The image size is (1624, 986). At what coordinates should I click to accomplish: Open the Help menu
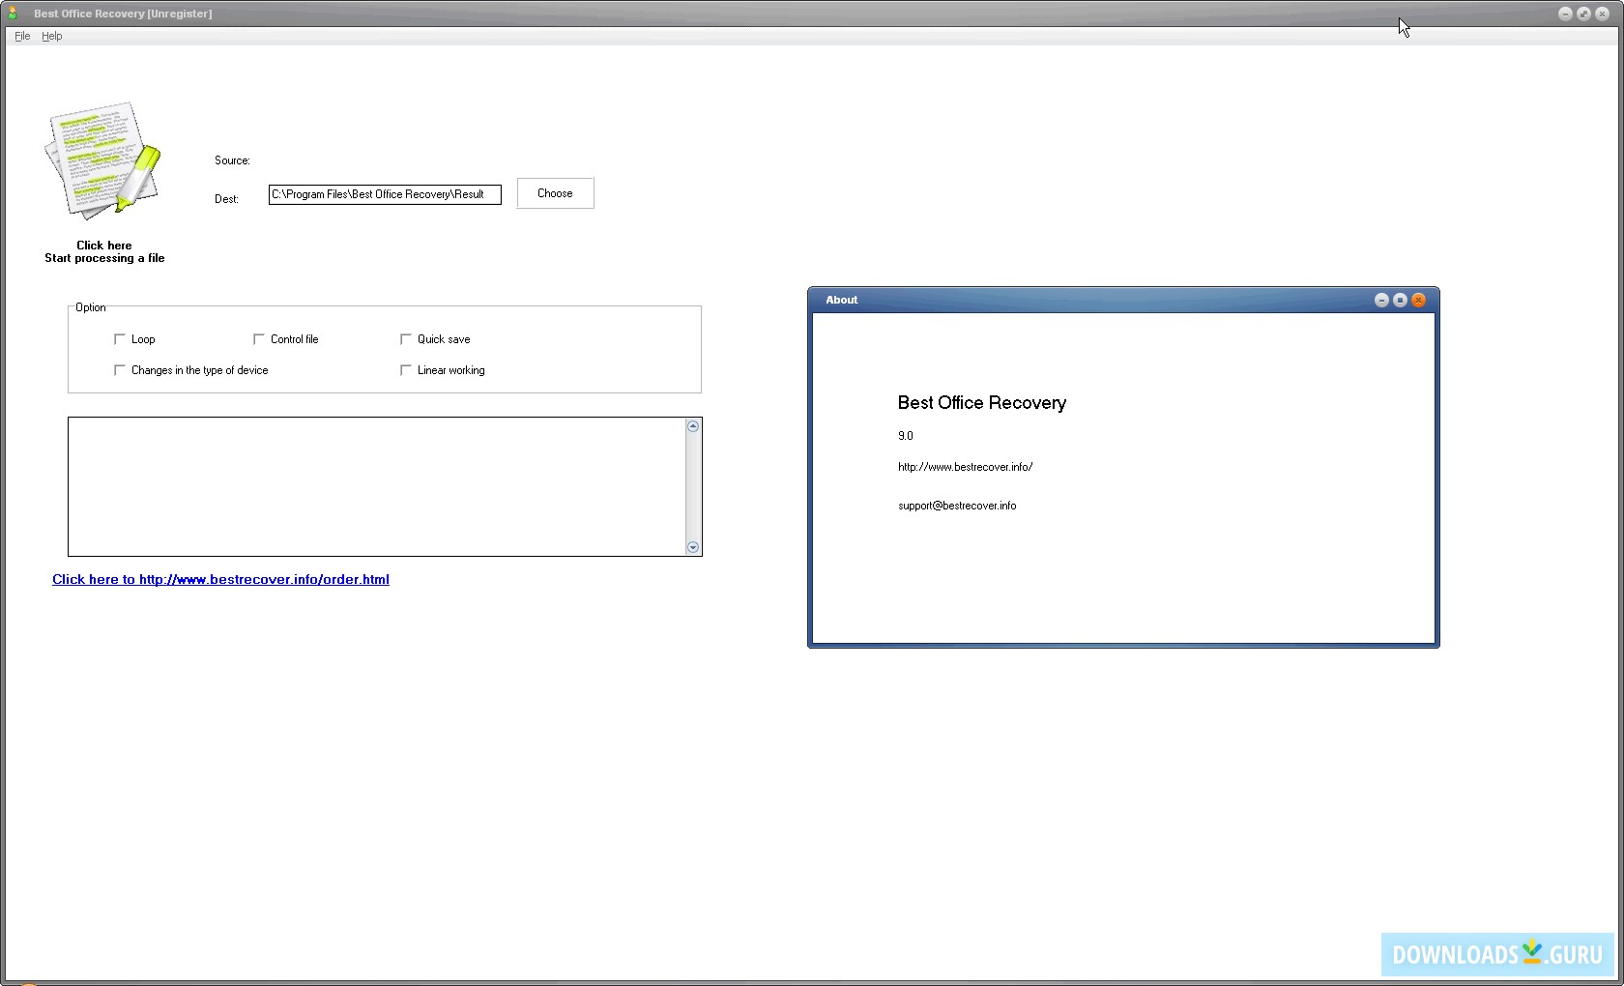click(52, 36)
